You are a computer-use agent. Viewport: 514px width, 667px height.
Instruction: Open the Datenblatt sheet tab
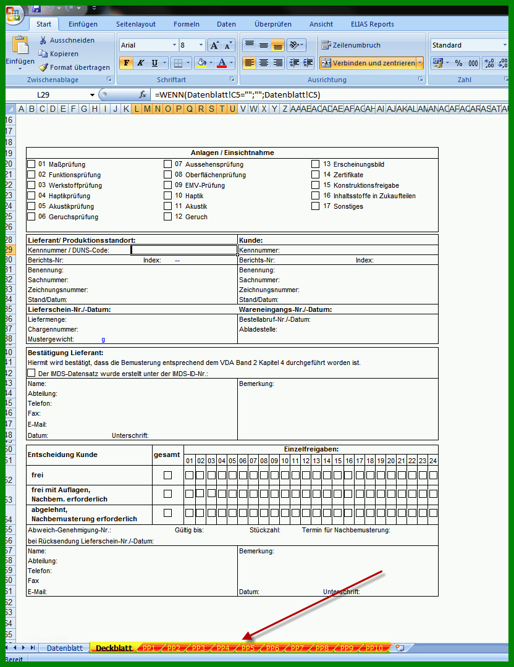(x=65, y=648)
